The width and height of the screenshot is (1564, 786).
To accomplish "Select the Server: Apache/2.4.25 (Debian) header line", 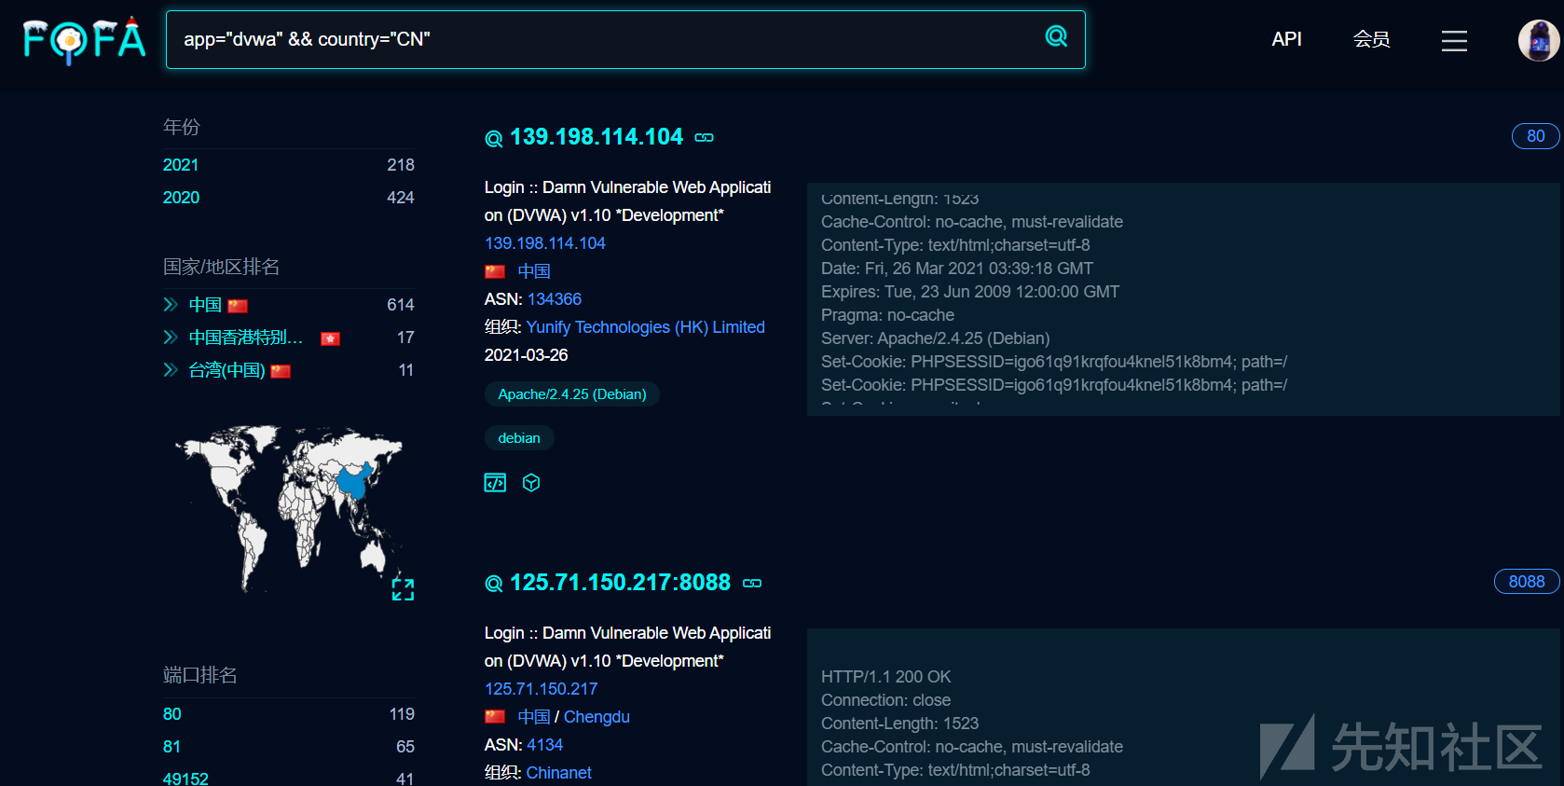I will 935,338.
